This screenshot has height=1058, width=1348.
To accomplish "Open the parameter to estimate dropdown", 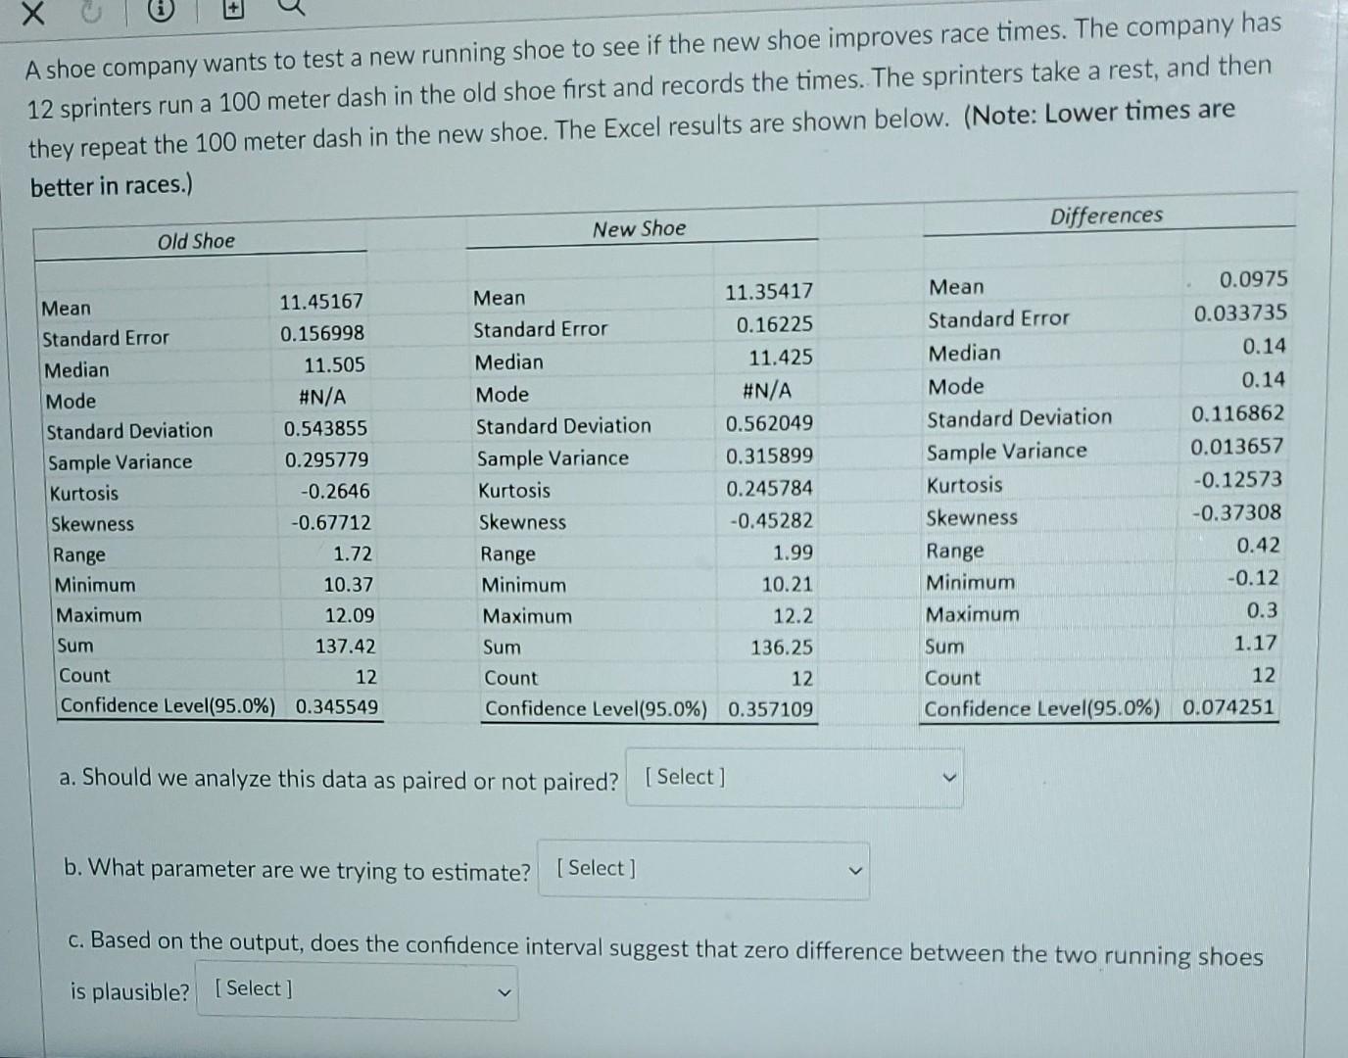I will pos(703,870).
